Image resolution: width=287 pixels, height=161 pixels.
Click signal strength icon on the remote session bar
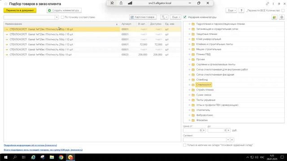pos(130,3)
